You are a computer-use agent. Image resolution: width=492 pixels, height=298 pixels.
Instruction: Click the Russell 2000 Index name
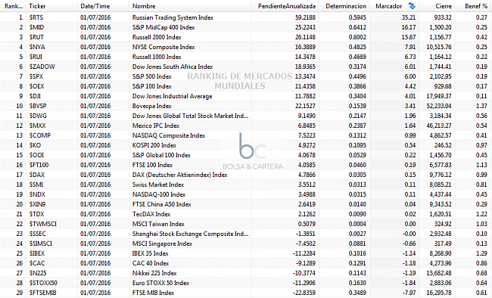(x=157, y=37)
